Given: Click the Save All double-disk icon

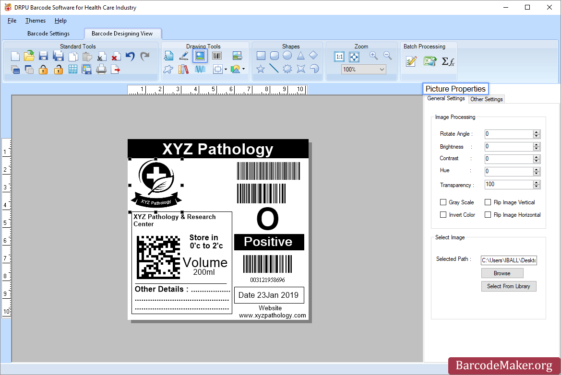Looking at the screenshot, I should pos(58,56).
